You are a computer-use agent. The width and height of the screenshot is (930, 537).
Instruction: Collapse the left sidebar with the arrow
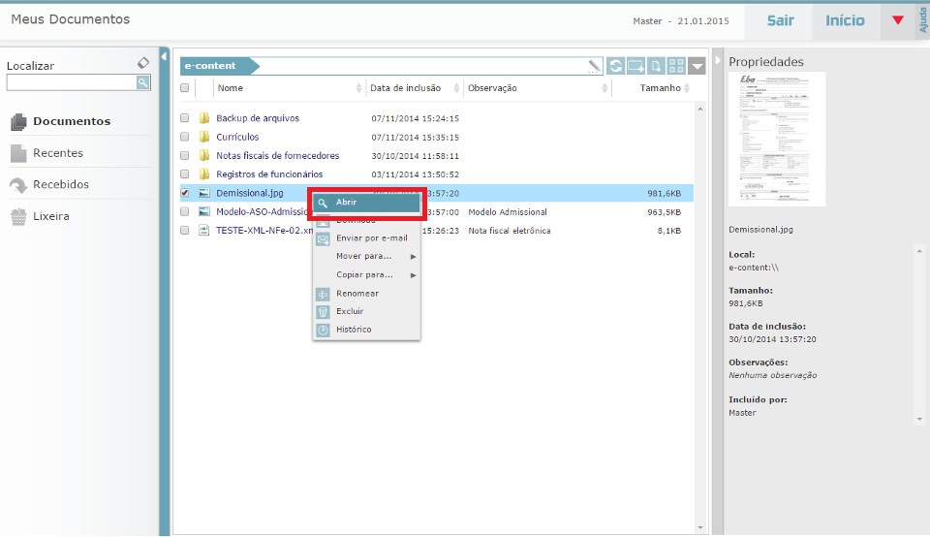[x=164, y=57]
